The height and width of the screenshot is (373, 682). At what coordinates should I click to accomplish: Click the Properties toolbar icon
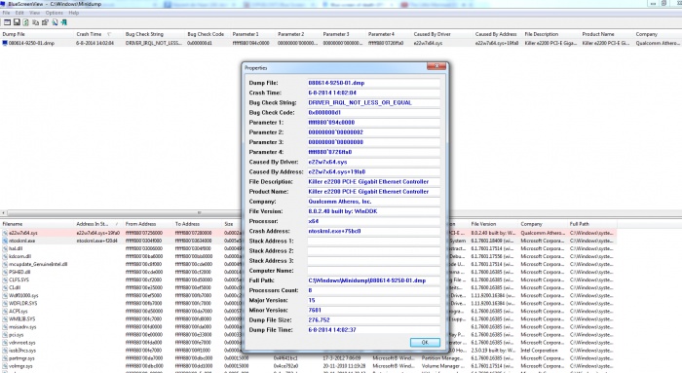click(45, 22)
